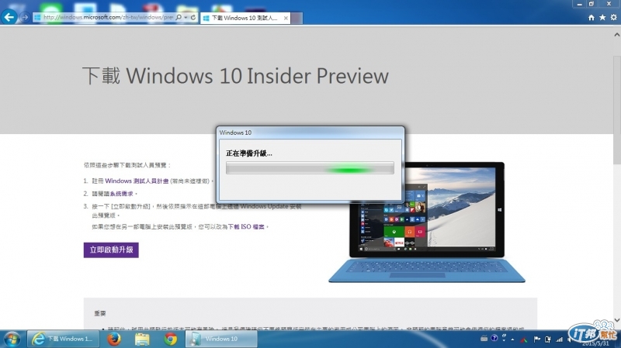Open a new blank tab button
The height and width of the screenshot is (348, 621).
297,18
